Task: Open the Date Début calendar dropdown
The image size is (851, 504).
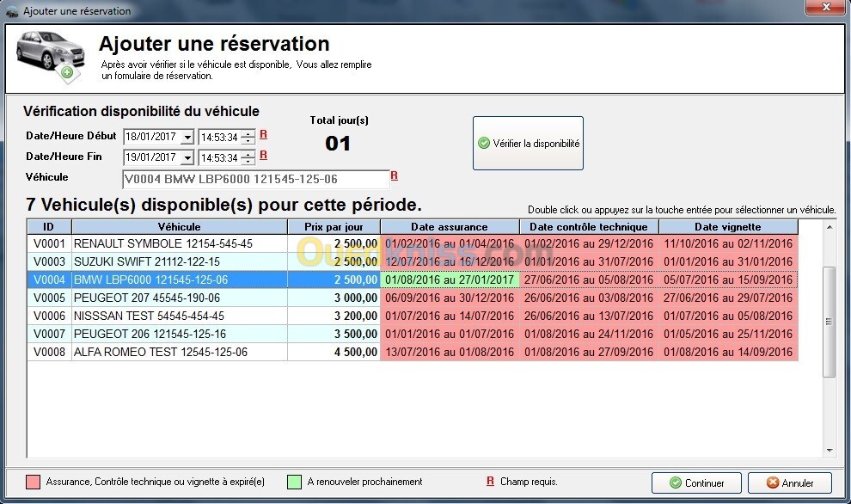Action: (x=187, y=138)
